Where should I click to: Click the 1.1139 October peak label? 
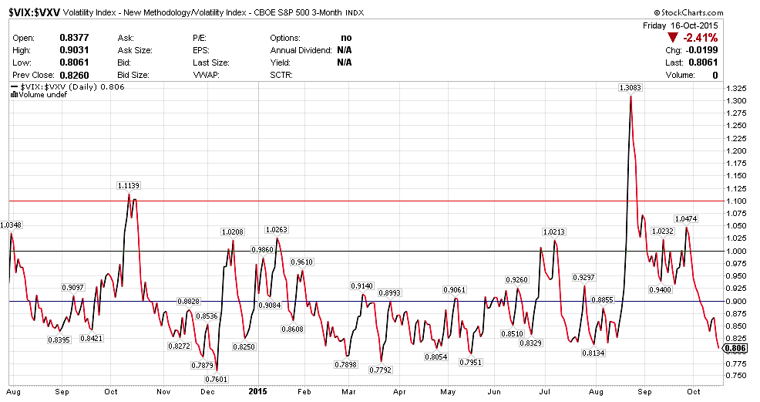(129, 186)
